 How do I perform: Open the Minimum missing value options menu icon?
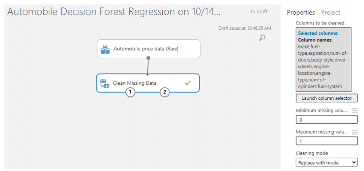coord(355,111)
